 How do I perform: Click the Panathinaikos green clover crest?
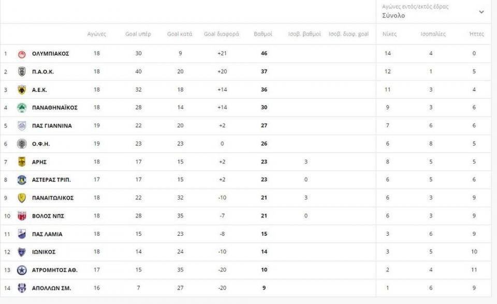pos(22,108)
